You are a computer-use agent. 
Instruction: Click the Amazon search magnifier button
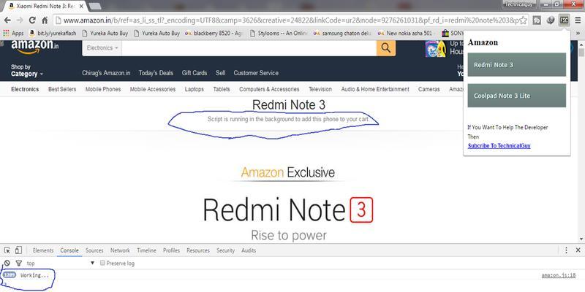(x=386, y=47)
